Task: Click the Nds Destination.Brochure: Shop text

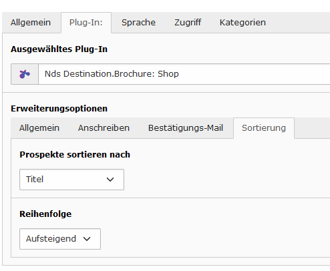Action: [x=112, y=74]
